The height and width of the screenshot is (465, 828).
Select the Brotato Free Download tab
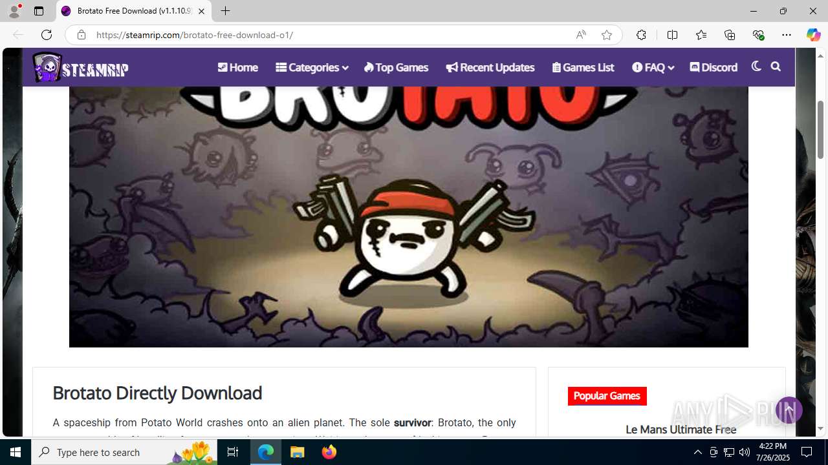(134, 11)
